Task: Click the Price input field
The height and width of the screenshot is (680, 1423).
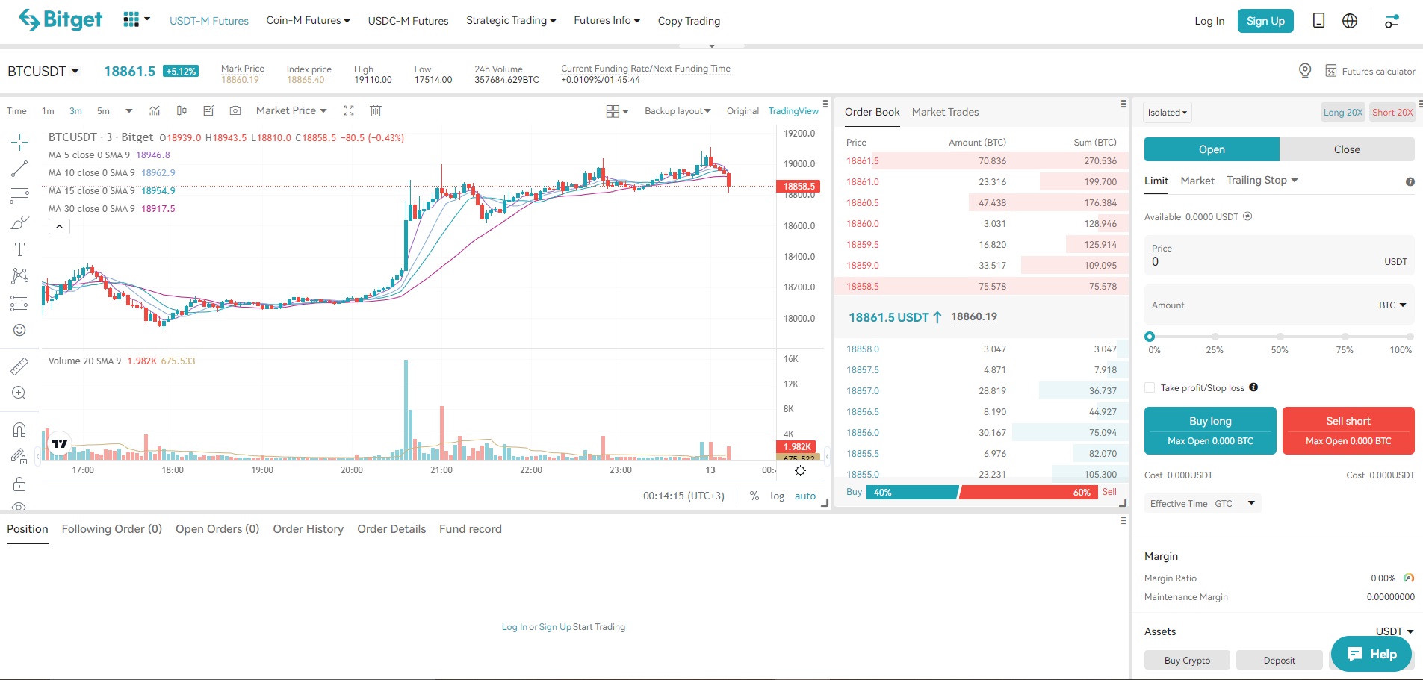Action: coord(1280,255)
